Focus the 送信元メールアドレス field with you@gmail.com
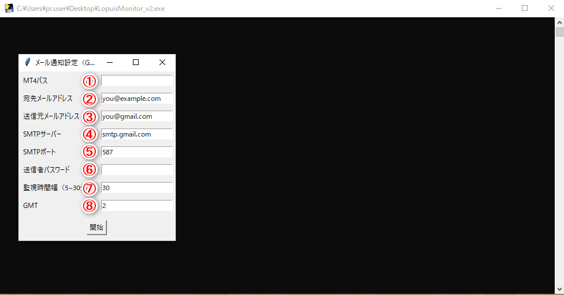Image resolution: width=564 pixels, height=295 pixels. pyautogui.click(x=136, y=116)
